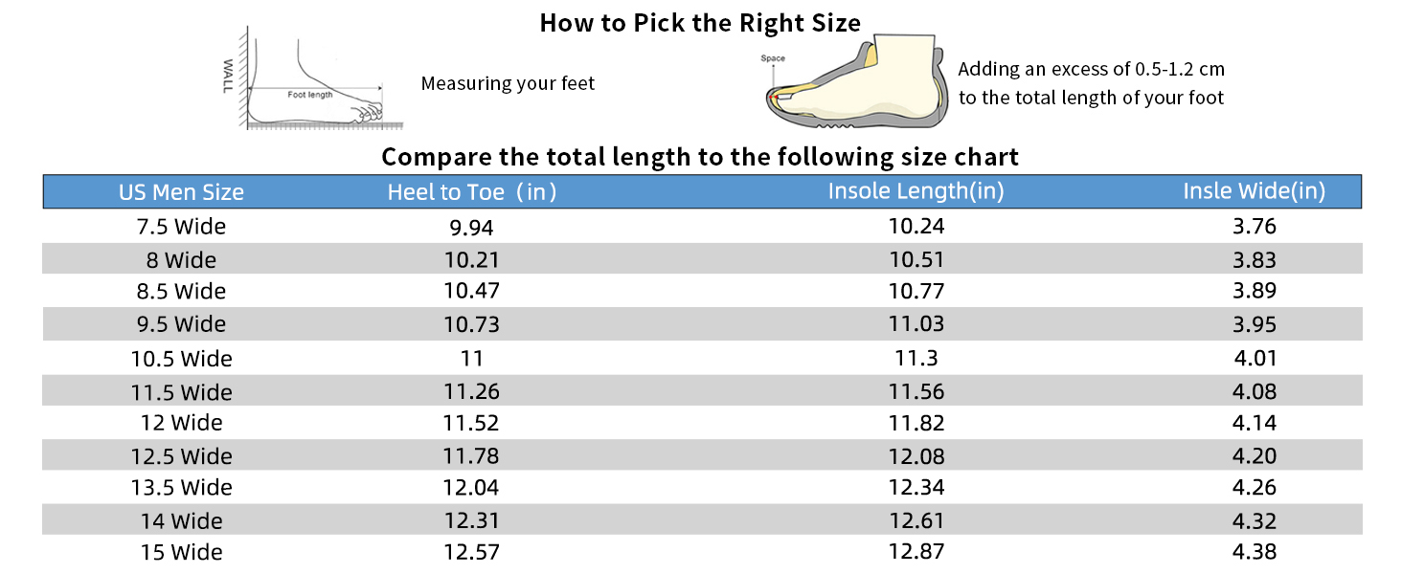Click the 'How to Pick the Right Size' title
The height and width of the screenshot is (574, 1402).
click(700, 23)
